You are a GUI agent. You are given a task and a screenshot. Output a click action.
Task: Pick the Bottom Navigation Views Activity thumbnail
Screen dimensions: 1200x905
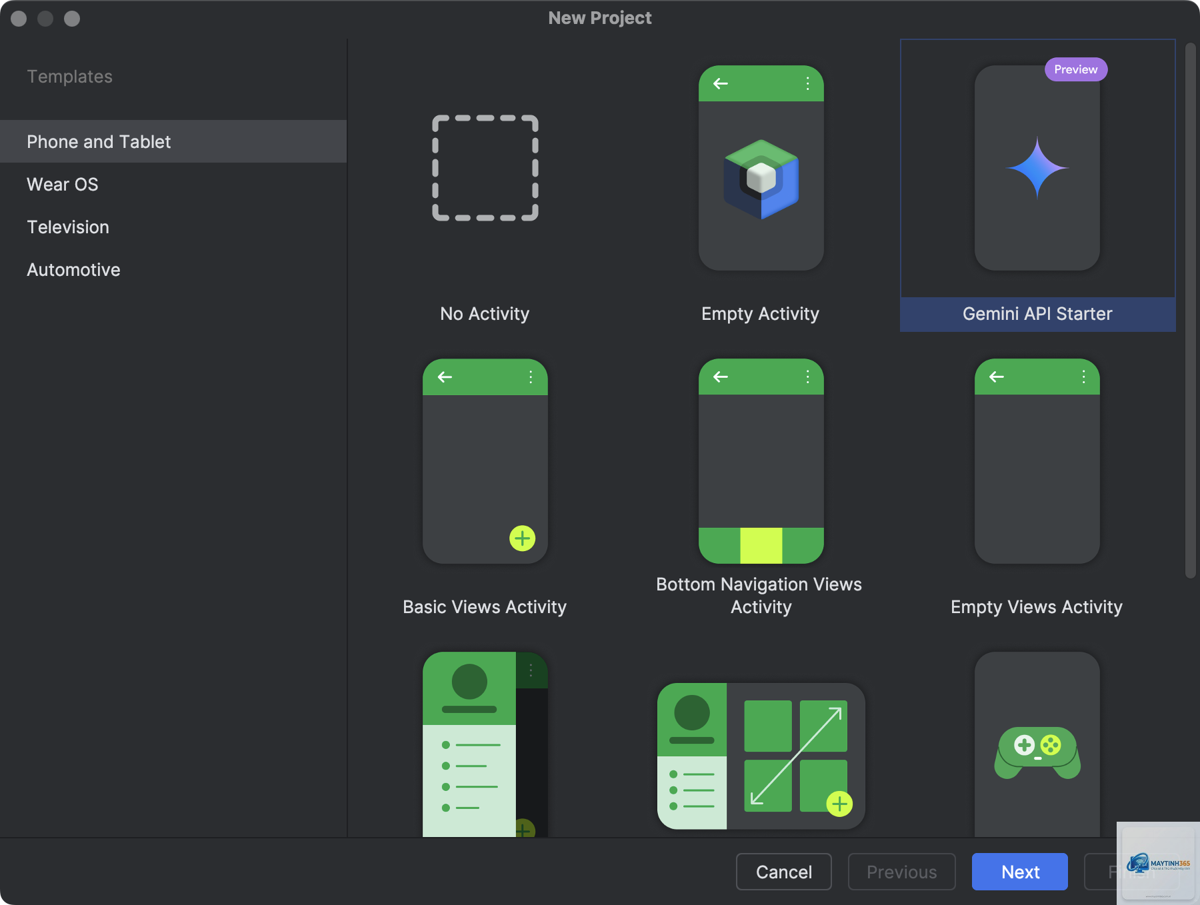tap(761, 461)
